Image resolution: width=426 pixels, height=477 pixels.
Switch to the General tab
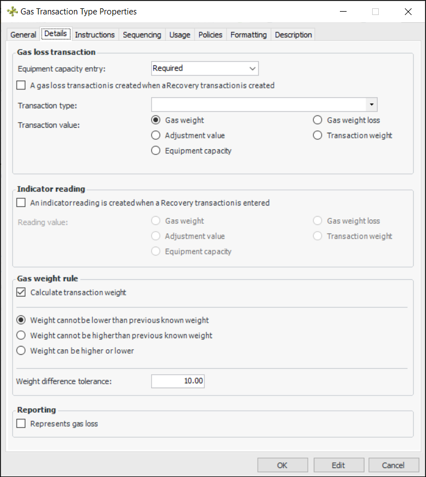click(23, 34)
